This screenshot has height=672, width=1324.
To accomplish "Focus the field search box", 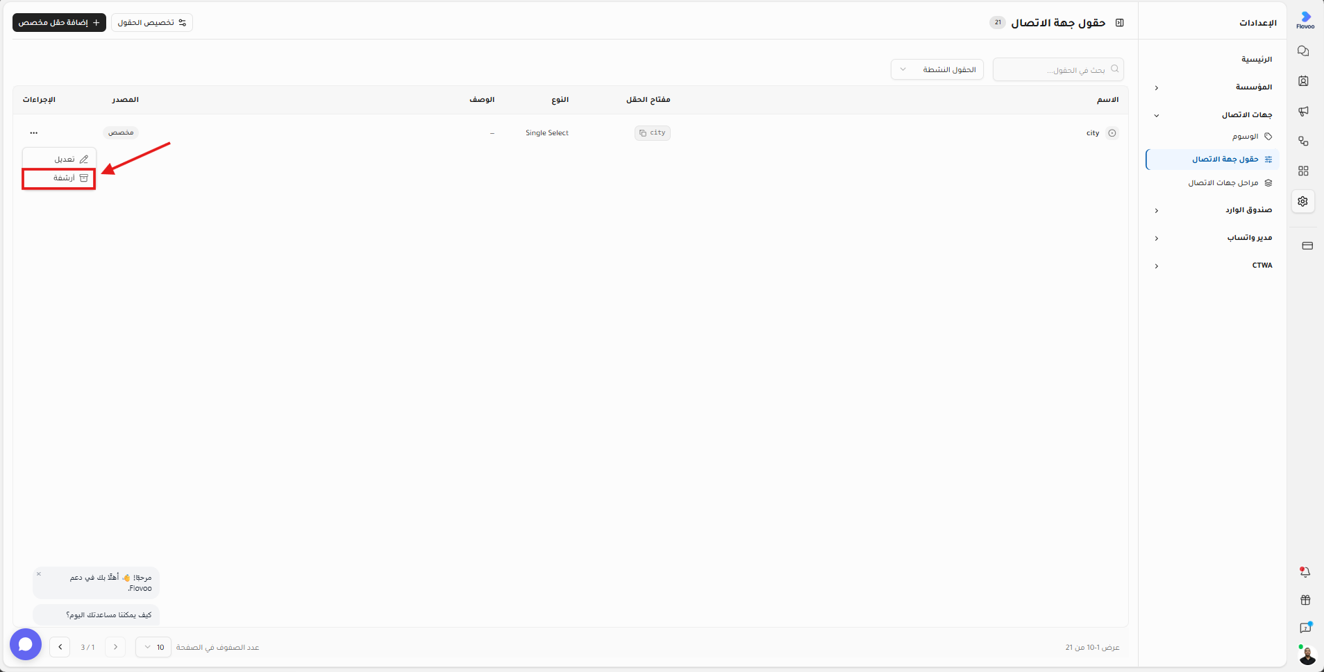I will point(1058,69).
